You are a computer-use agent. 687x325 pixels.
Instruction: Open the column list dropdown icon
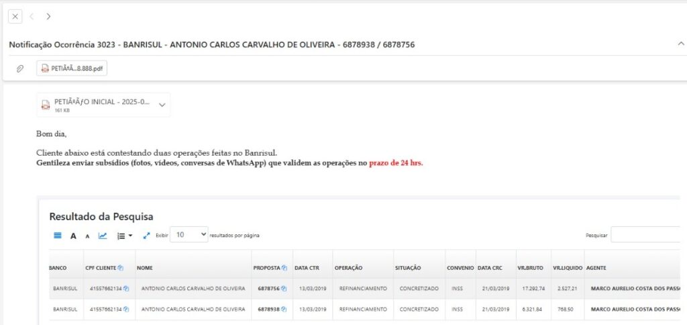tap(125, 236)
